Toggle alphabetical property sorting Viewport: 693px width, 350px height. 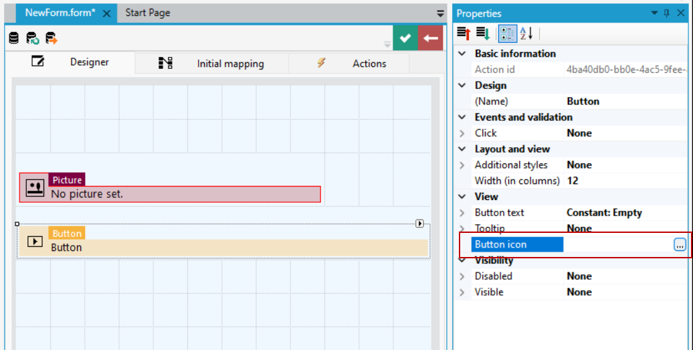point(526,33)
